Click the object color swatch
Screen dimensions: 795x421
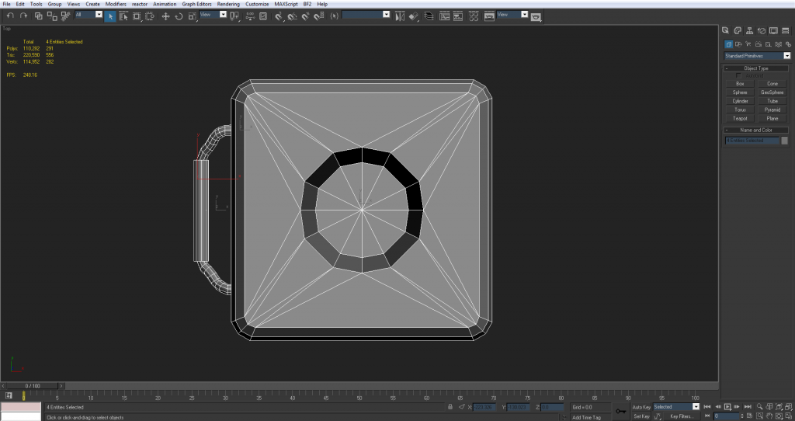tap(784, 141)
